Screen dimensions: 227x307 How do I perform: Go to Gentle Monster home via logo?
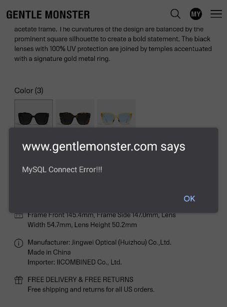(x=48, y=14)
